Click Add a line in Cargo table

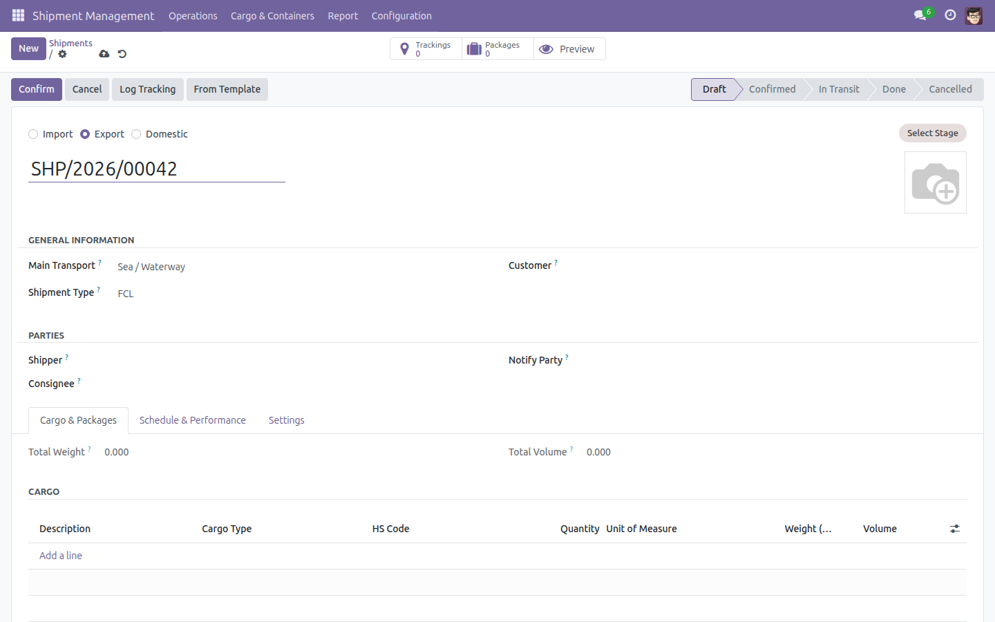(61, 556)
